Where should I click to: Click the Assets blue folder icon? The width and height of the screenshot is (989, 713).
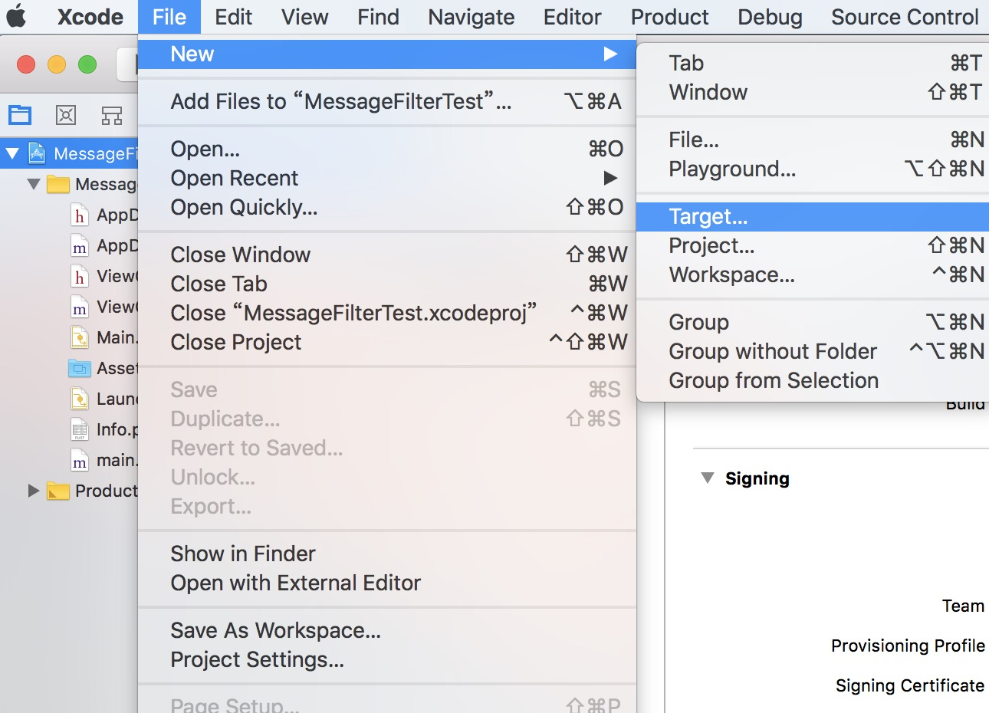pos(79,369)
